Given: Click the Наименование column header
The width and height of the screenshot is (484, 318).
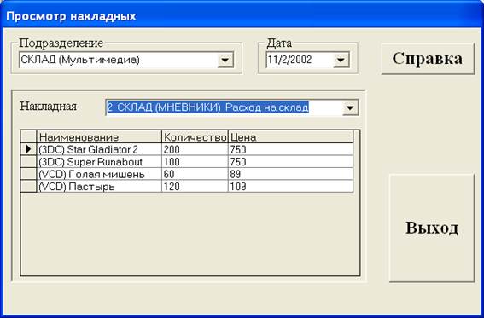Looking at the screenshot, I should pyautogui.click(x=99, y=137).
